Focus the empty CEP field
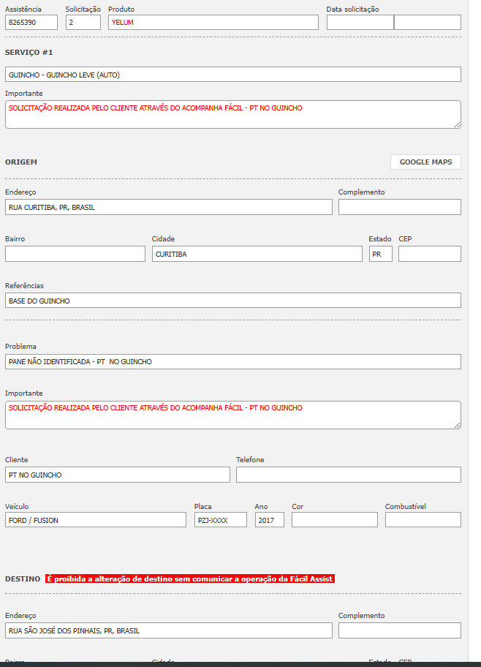The width and height of the screenshot is (481, 667). 429,254
